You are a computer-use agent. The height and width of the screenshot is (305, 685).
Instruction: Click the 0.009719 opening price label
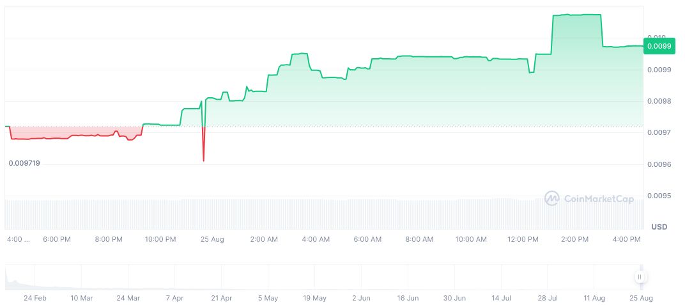24,164
